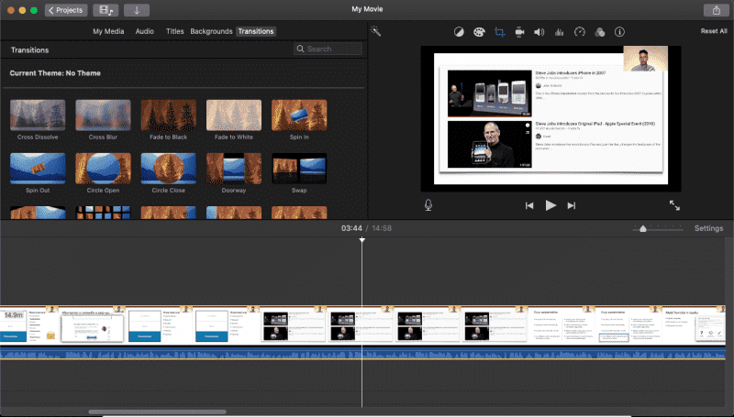This screenshot has height=417, width=734.
Task: Show the Clip Information inspector
Action: 620,32
